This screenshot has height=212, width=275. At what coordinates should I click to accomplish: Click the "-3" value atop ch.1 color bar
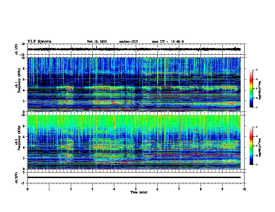256,70
